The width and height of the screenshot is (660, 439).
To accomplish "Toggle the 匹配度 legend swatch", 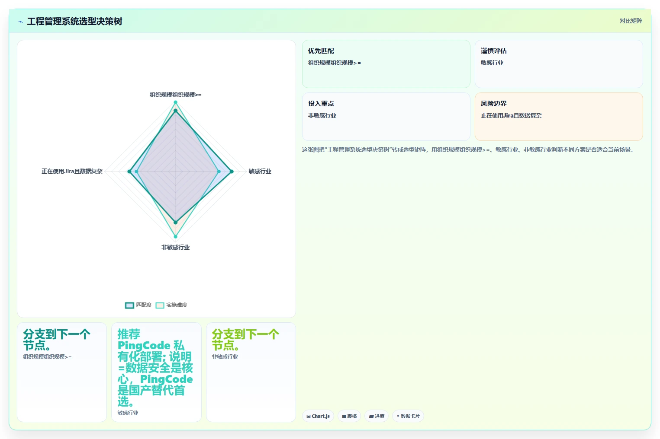I will [x=129, y=305].
